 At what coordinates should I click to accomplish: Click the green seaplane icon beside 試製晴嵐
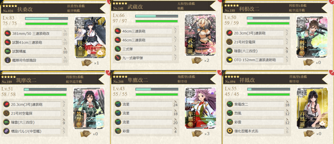[8, 51]
